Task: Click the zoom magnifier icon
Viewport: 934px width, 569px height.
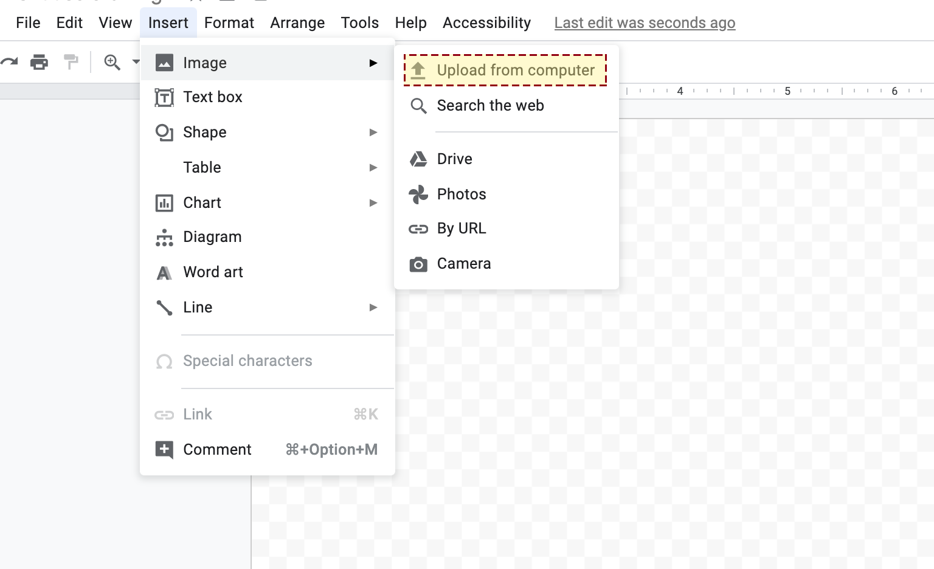Action: pos(112,62)
